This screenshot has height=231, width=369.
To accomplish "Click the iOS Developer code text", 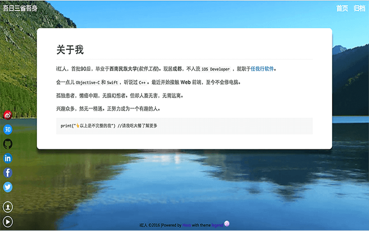I will tap(215, 69).
